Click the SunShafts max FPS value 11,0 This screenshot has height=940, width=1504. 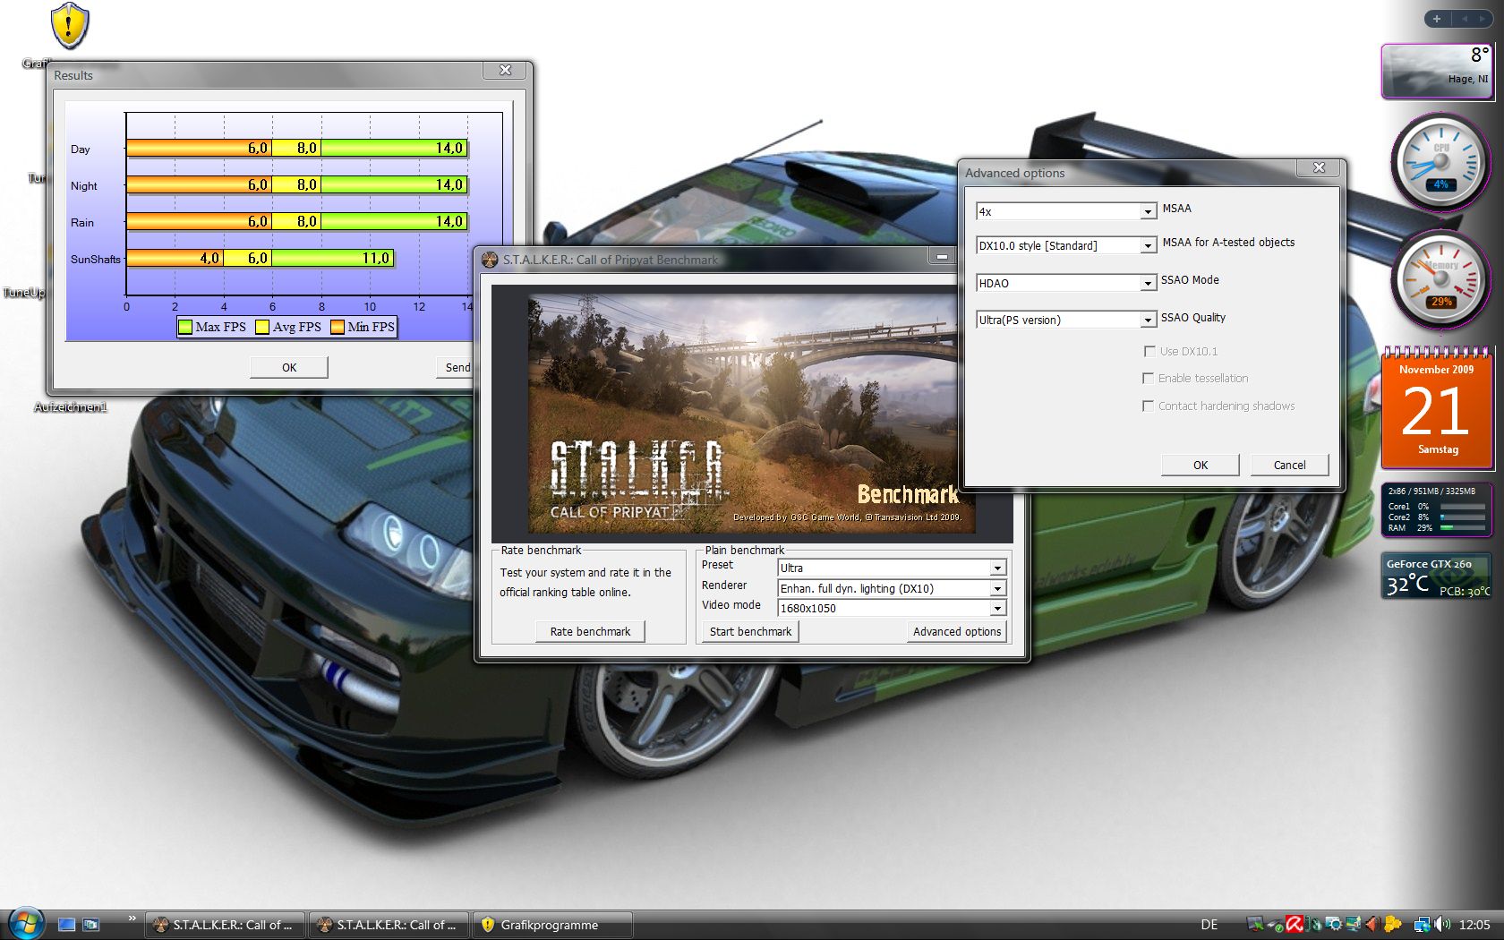tap(376, 259)
